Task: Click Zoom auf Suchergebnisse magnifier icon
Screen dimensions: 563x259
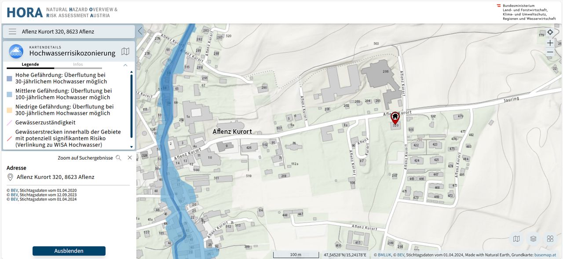Action: pos(118,158)
